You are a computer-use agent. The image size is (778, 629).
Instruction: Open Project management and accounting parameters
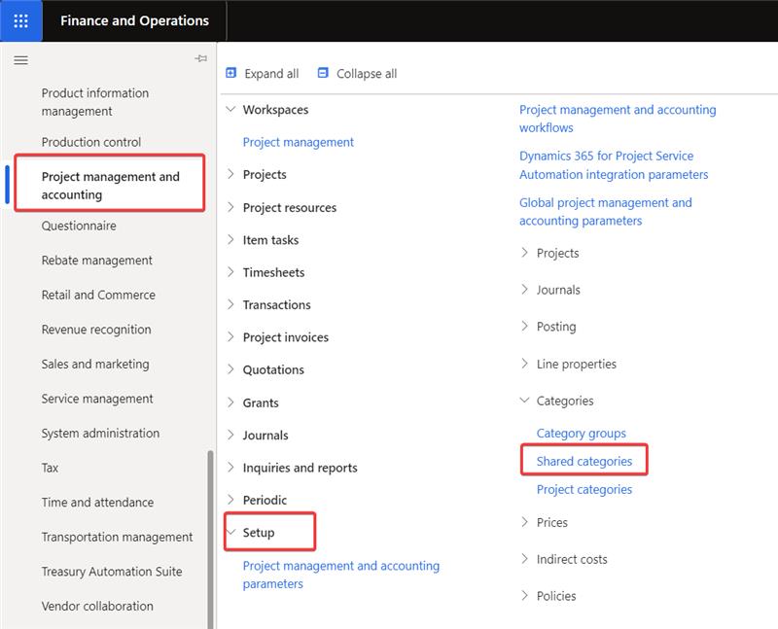coord(340,573)
